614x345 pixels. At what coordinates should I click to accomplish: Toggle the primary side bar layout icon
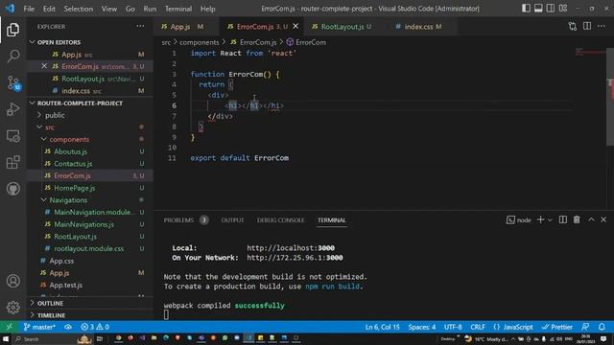tap(526, 9)
